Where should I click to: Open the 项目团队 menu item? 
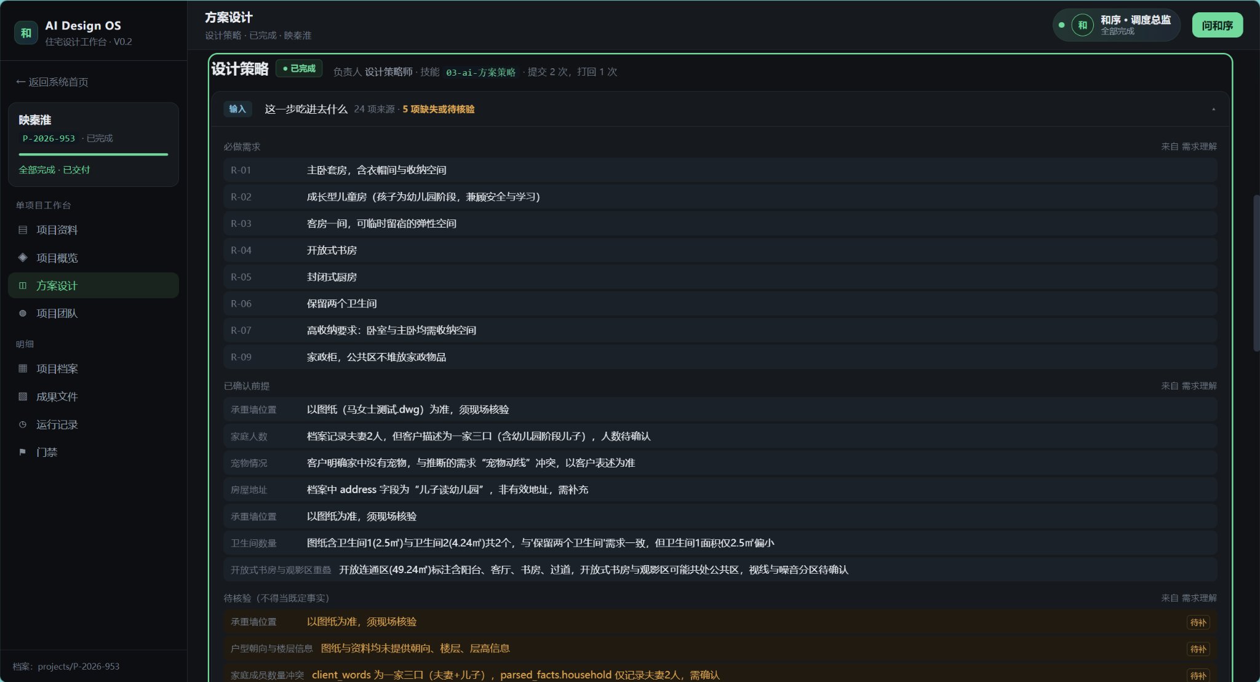(94, 313)
